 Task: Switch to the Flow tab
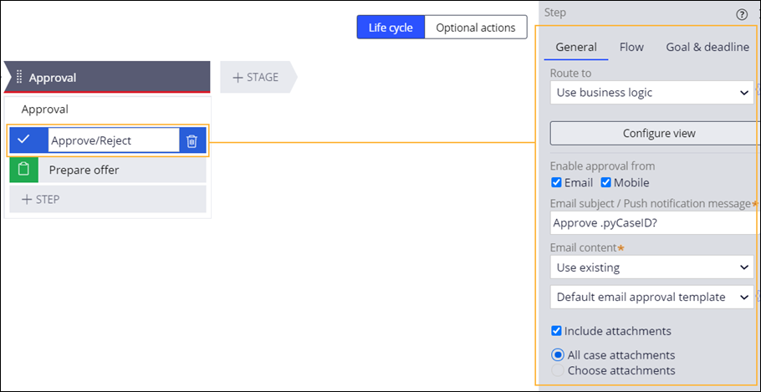(x=631, y=47)
